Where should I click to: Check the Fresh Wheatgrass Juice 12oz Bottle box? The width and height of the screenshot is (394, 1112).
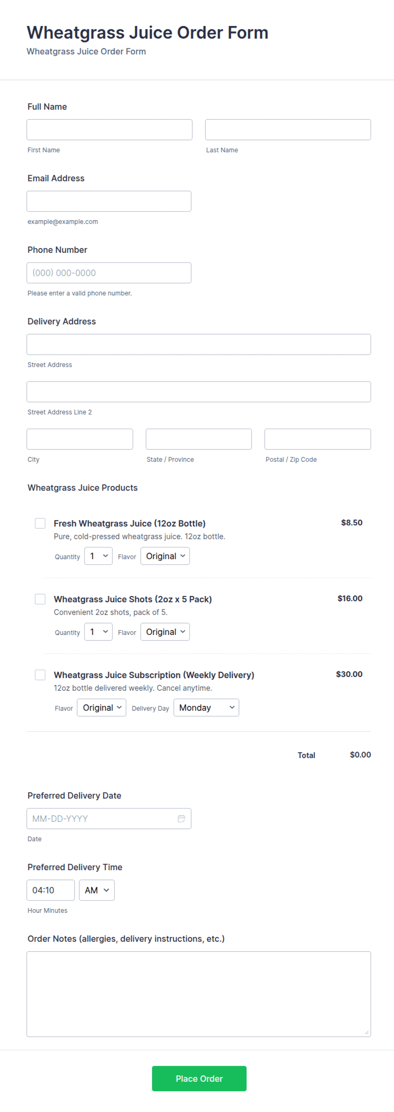coord(40,523)
